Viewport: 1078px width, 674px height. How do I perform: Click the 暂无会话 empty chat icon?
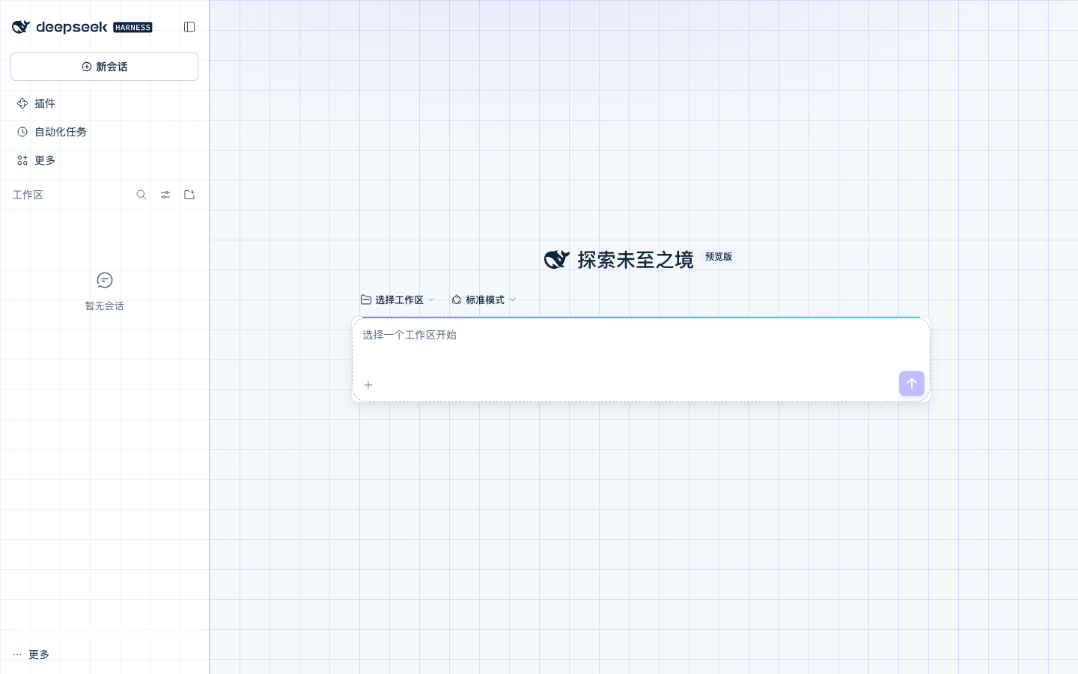pyautogui.click(x=105, y=280)
